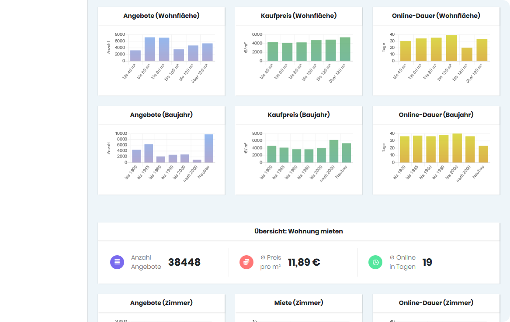Image resolution: width=510 pixels, height=322 pixels.
Task: Click the 'nach 2000' bar in Kaufpreis (Baujahr)
Action: tap(334, 151)
